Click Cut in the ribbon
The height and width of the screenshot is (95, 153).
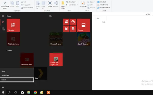pos(23,2)
